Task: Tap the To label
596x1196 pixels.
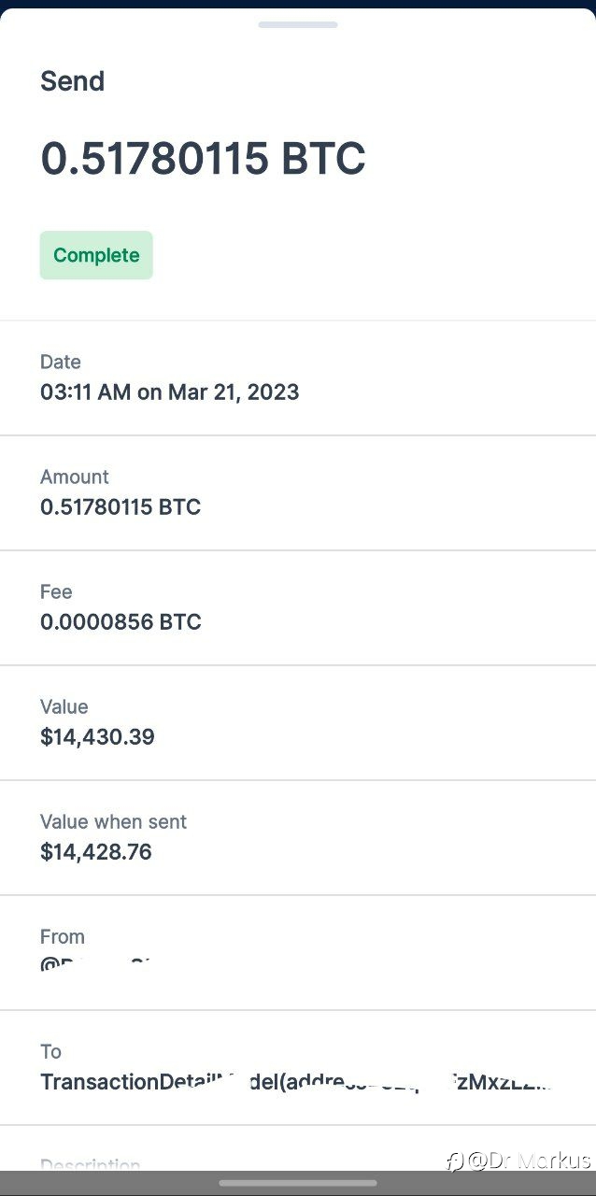Action: pos(50,1051)
